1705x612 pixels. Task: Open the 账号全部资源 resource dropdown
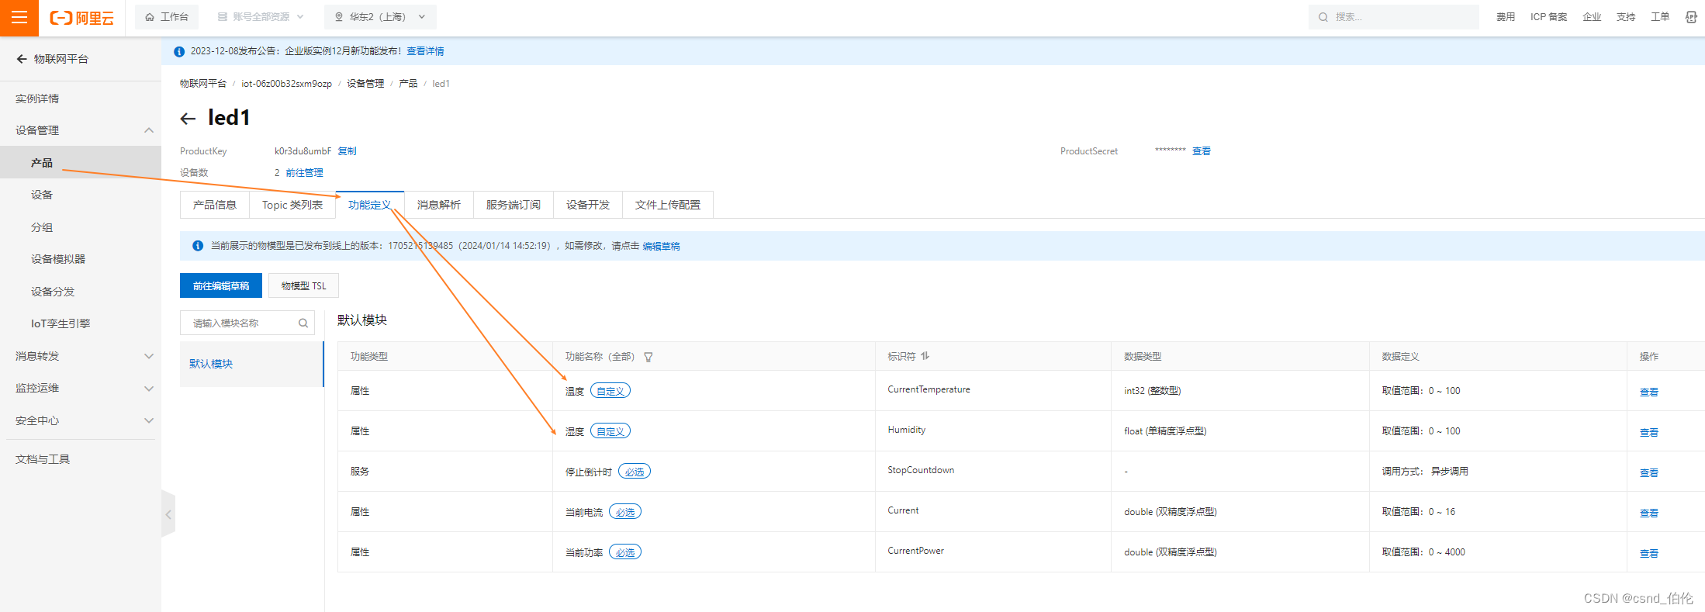point(261,17)
